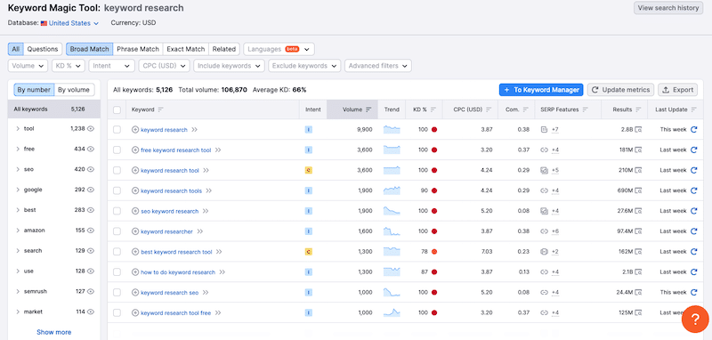View SERP results icon for 'keyword research' row
The width and height of the screenshot is (712, 340).
(x=638, y=130)
